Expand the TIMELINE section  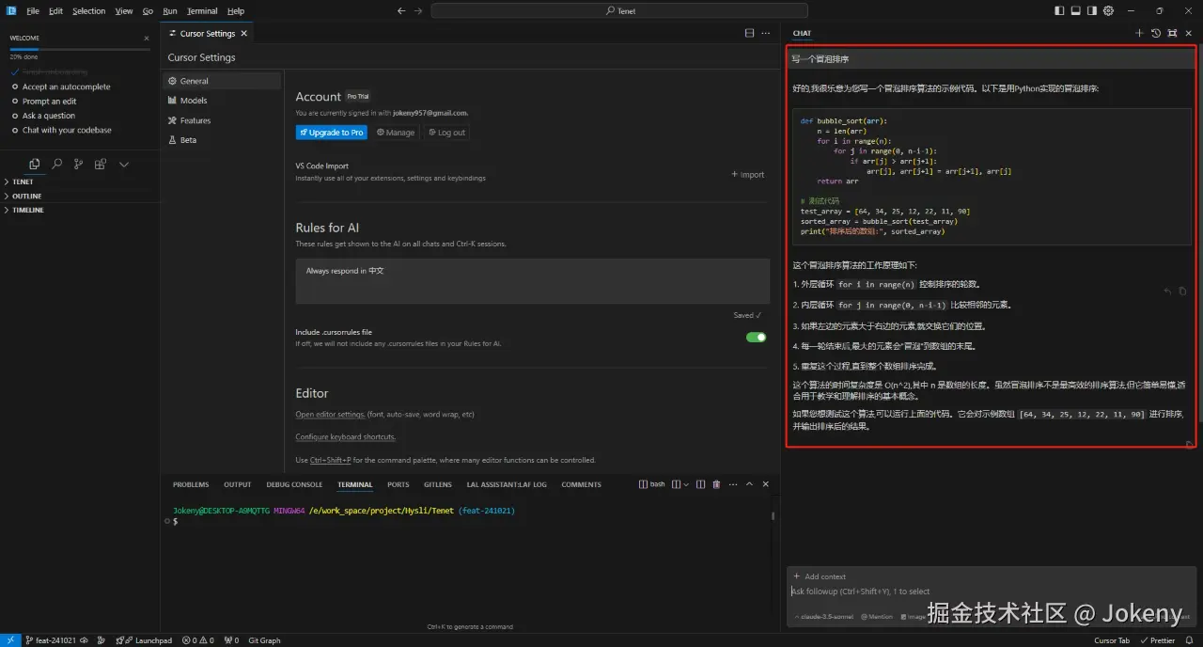click(80, 210)
